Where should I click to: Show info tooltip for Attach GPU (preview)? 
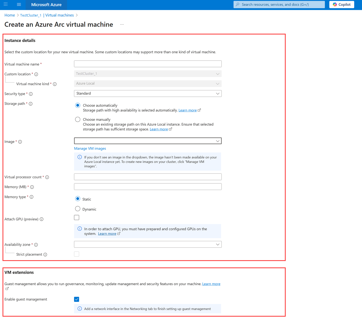41,219
